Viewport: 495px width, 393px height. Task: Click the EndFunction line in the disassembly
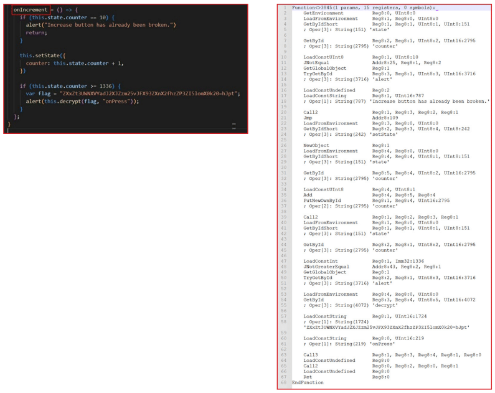pyautogui.click(x=308, y=382)
